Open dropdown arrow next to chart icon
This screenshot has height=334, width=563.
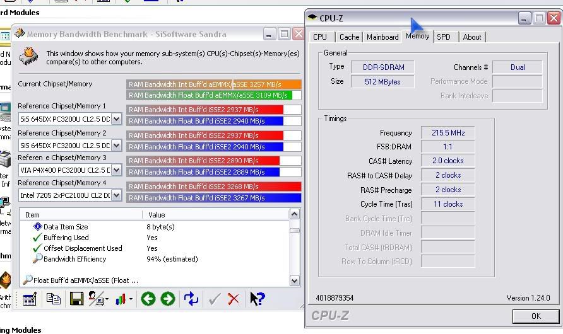point(131,299)
